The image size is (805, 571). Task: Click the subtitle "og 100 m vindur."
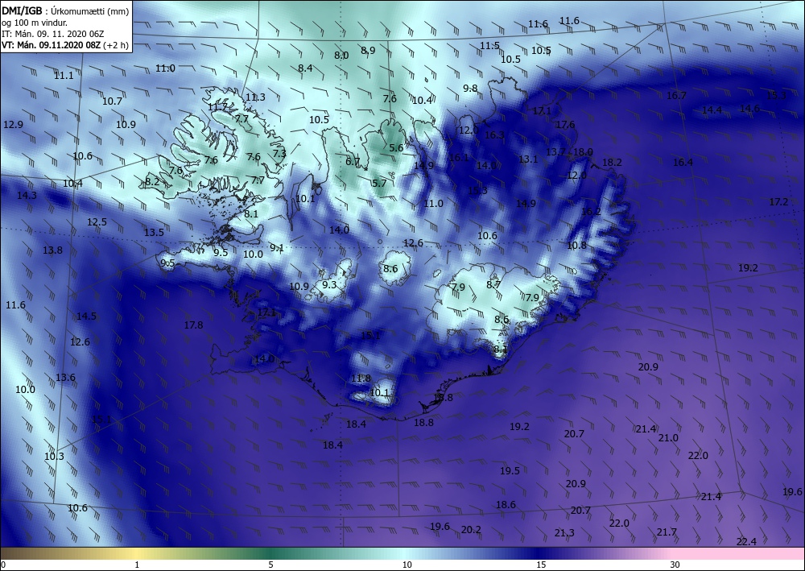pyautogui.click(x=35, y=23)
